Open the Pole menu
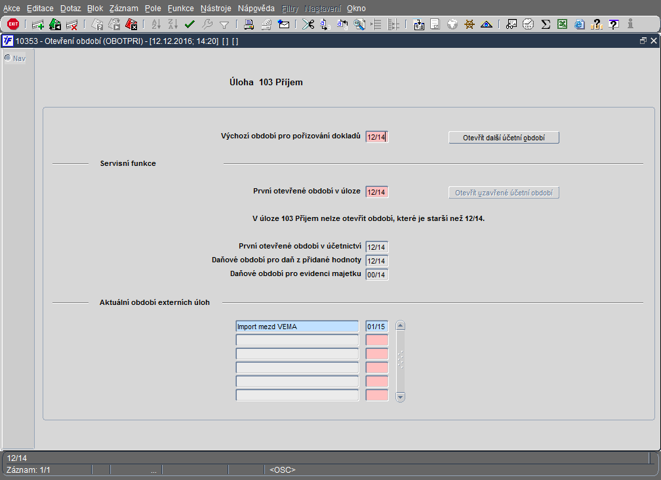Image resolution: width=661 pixels, height=480 pixels. [153, 9]
